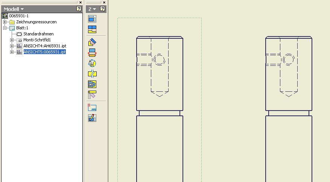Select the 0065931-1 root document

(x=19, y=16)
